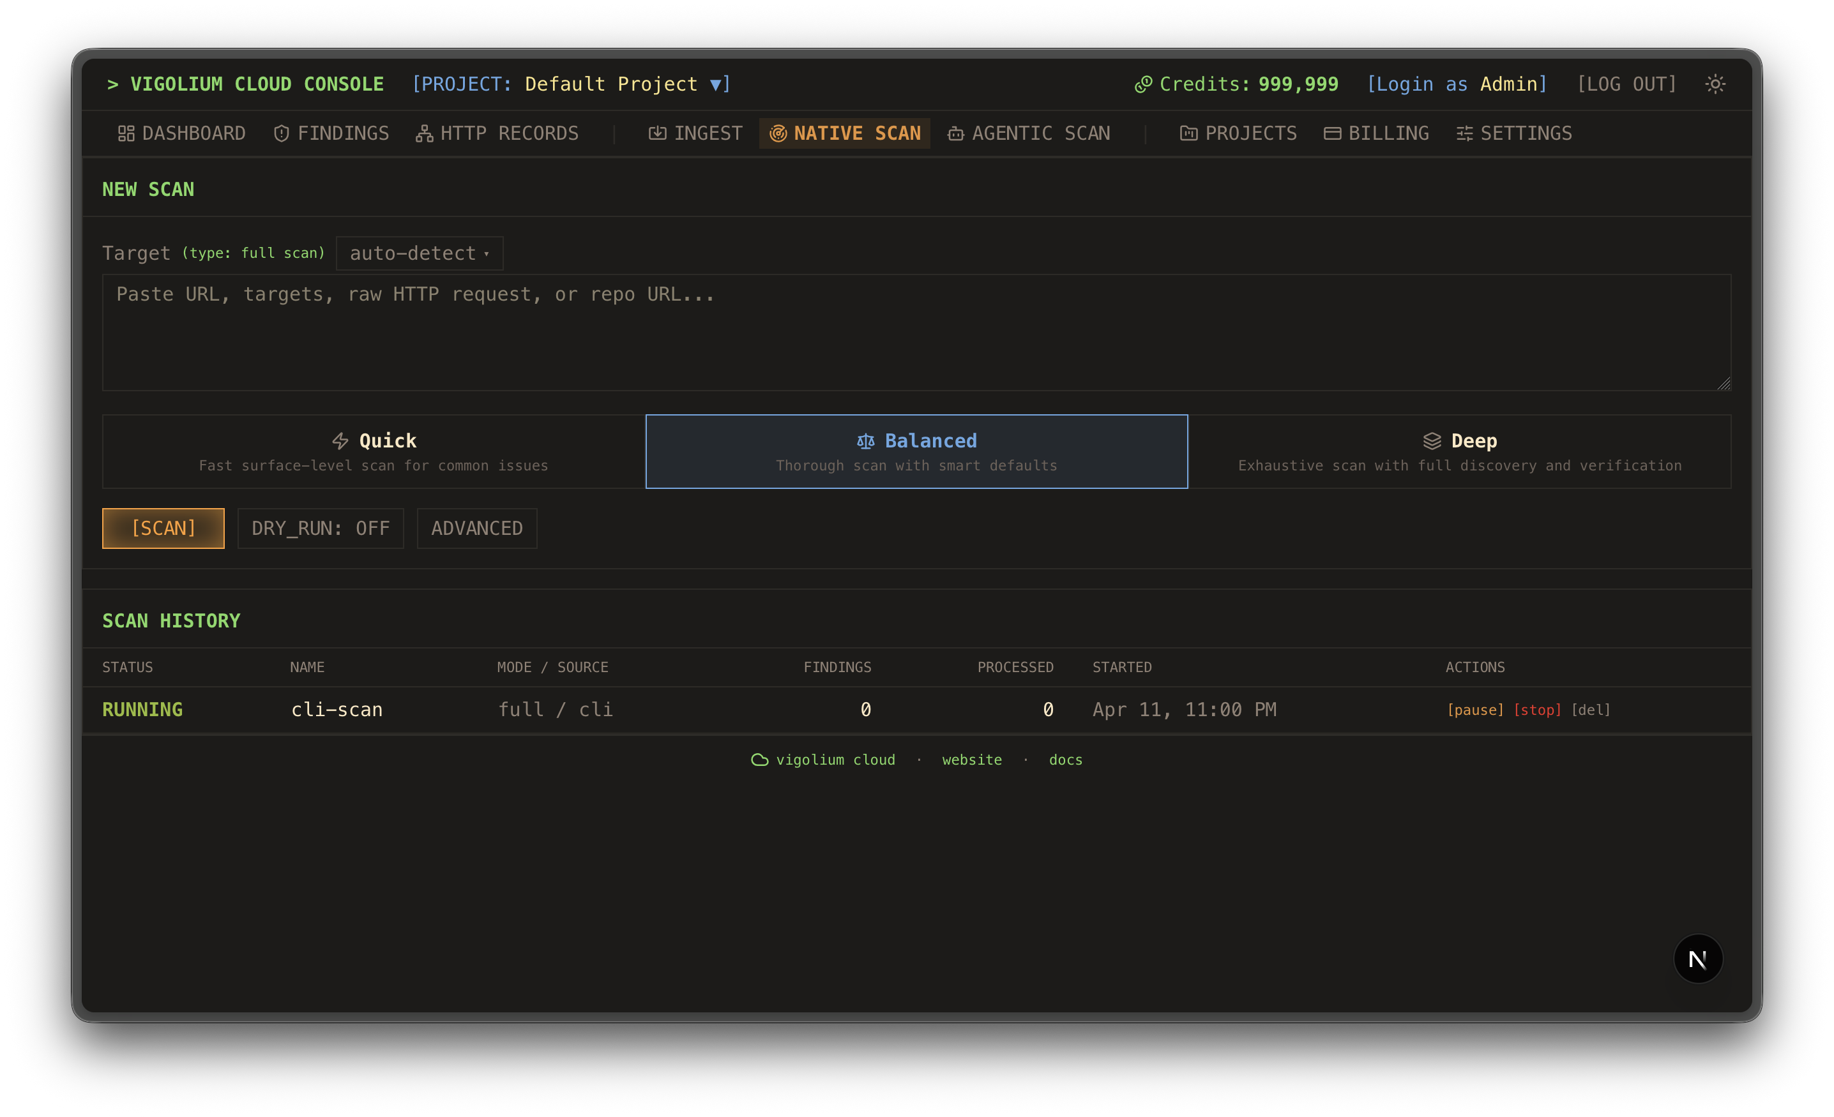Click the Settings sliders icon
This screenshot has width=1834, height=1117.
click(1464, 133)
